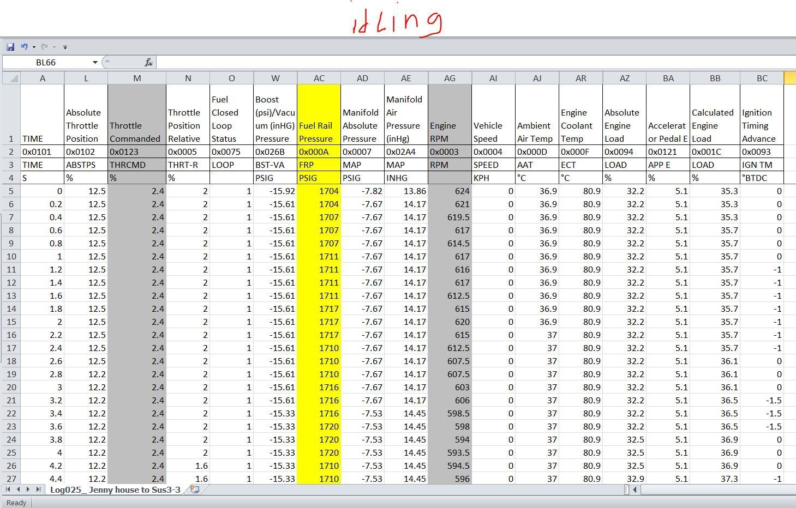Open the Customize Quick Access Toolbar dropdown
Image resolution: width=796 pixels, height=508 pixels.
[x=65, y=47]
